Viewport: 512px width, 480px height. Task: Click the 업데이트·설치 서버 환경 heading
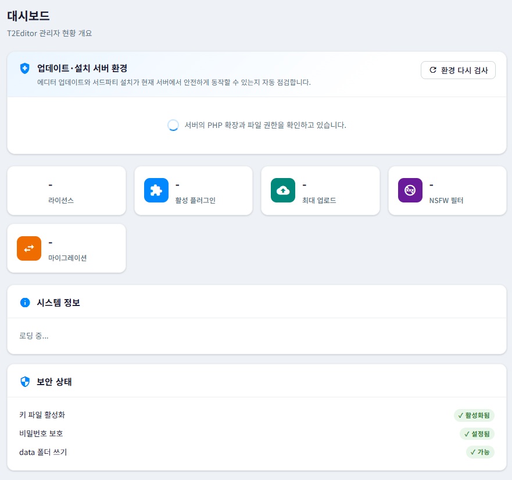[x=82, y=68]
